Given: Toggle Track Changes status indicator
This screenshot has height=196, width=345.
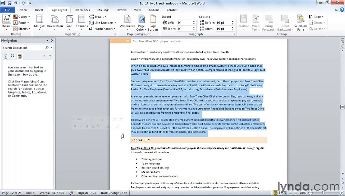Looking at the screenshot, I should click(x=114, y=193).
